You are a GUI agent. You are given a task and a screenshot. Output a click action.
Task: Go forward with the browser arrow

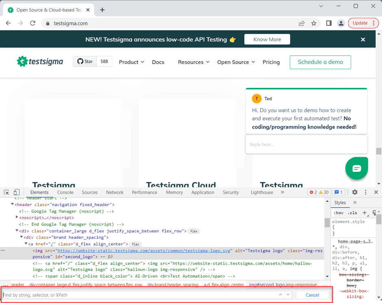click(x=21, y=24)
